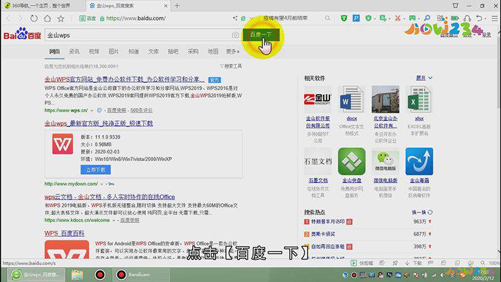501x282 pixels.
Task: Open Bandicam in the taskbar
Action: (x=142, y=274)
